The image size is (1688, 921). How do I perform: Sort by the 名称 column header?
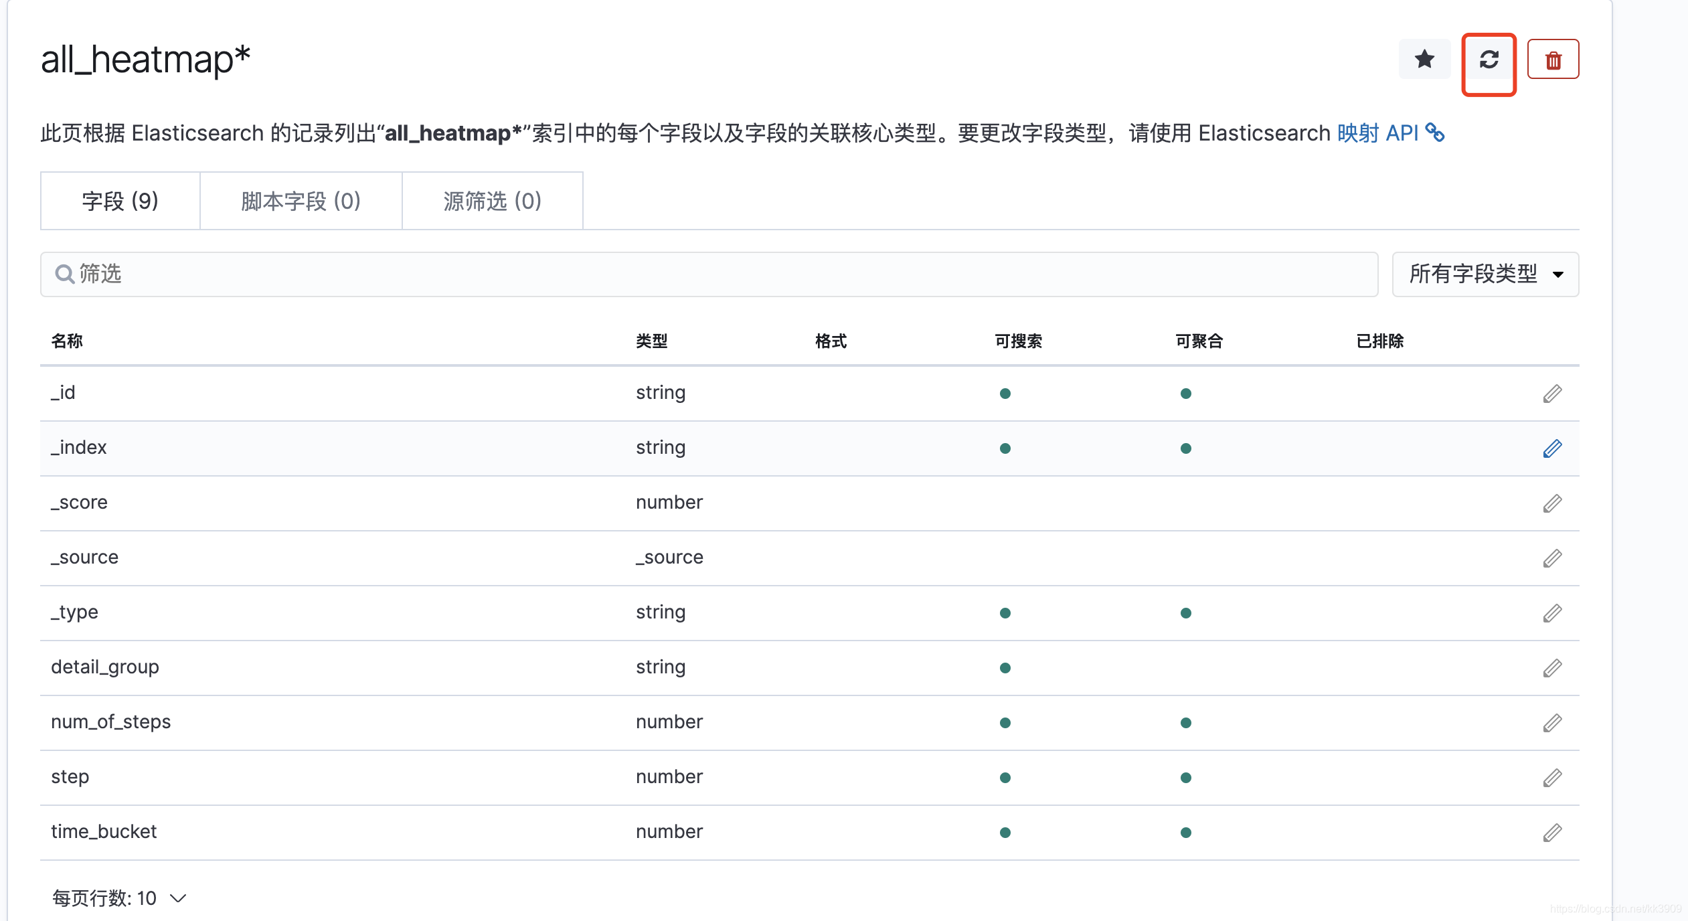click(67, 341)
